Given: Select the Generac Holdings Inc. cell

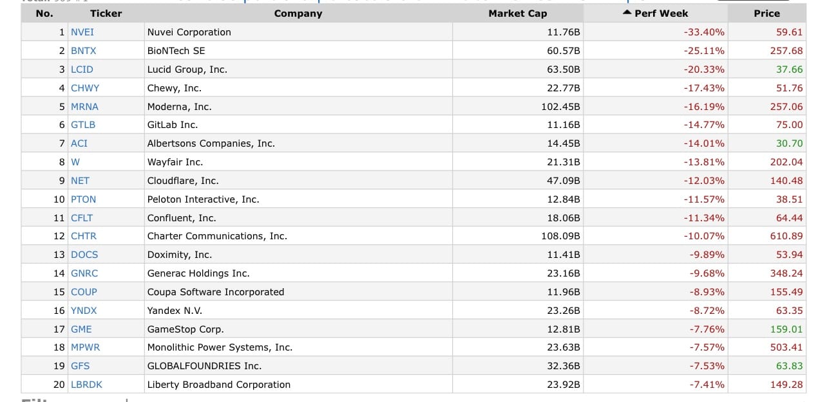Looking at the screenshot, I should 298,273.
